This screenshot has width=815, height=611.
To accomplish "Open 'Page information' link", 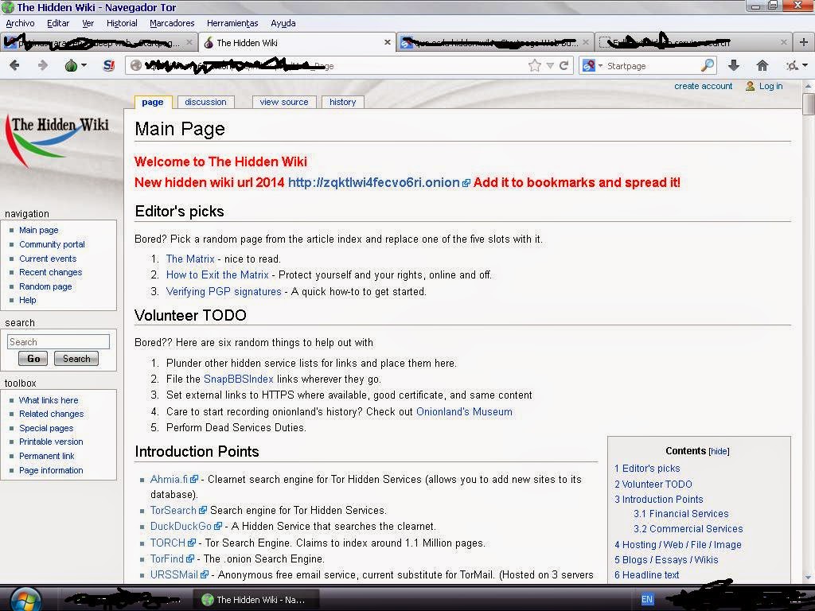I will [51, 471].
